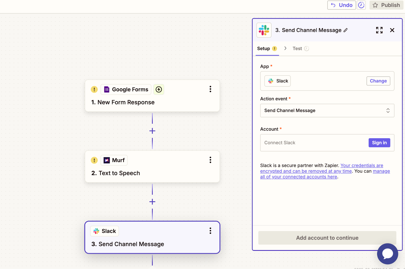Select the Setup tab
Screen dimensions: 405x269
264,48
